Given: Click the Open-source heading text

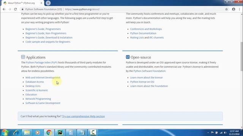Looking at the screenshot, I should 141,57.
